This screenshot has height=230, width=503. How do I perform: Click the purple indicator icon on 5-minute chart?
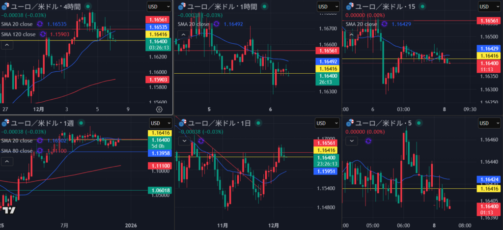tap(368, 141)
